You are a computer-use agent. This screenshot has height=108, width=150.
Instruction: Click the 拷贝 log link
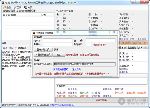click(x=11, y=48)
